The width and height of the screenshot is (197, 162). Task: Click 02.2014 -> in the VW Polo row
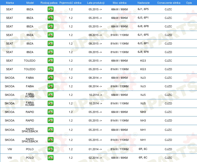[x=95, y=158]
